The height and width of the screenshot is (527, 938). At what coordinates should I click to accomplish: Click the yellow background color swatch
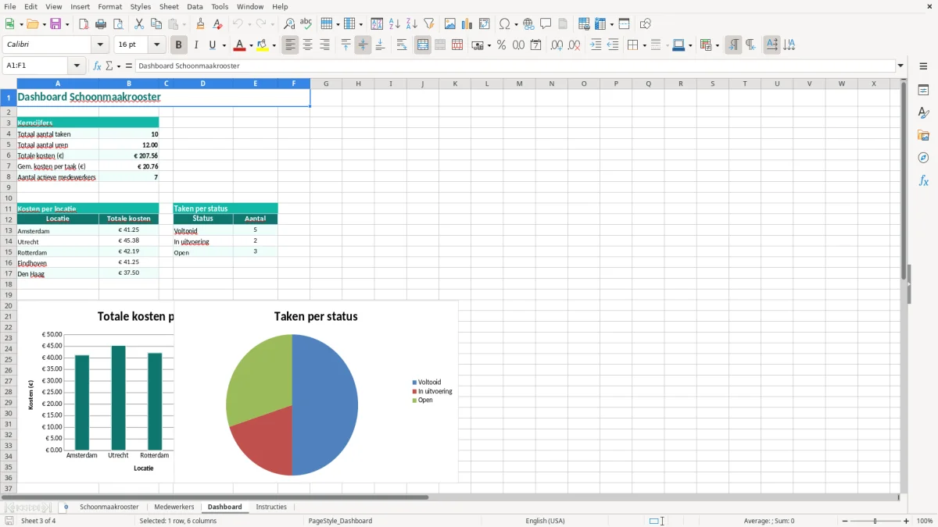pos(263,45)
